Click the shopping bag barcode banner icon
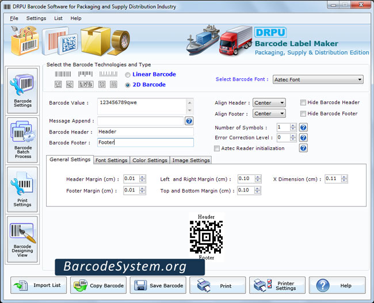This screenshot has height=303, width=374. [x=24, y=40]
